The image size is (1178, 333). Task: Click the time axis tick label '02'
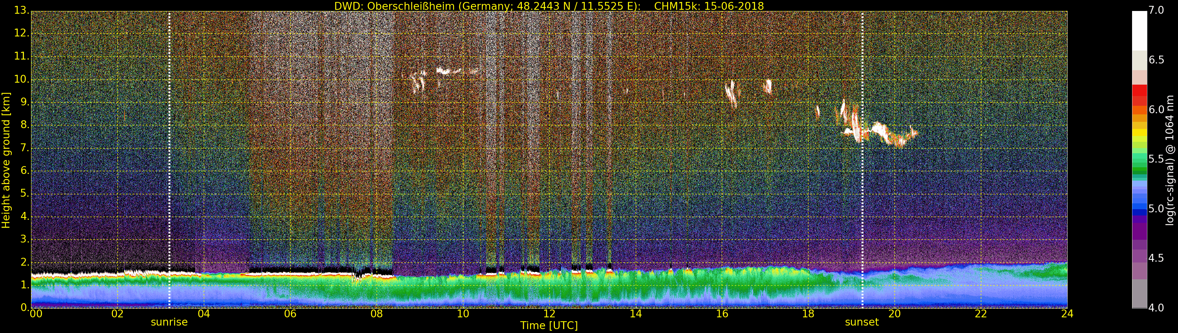(x=117, y=314)
